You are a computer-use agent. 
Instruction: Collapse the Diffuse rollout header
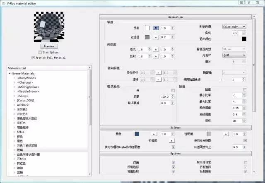pyautogui.click(x=176, y=128)
